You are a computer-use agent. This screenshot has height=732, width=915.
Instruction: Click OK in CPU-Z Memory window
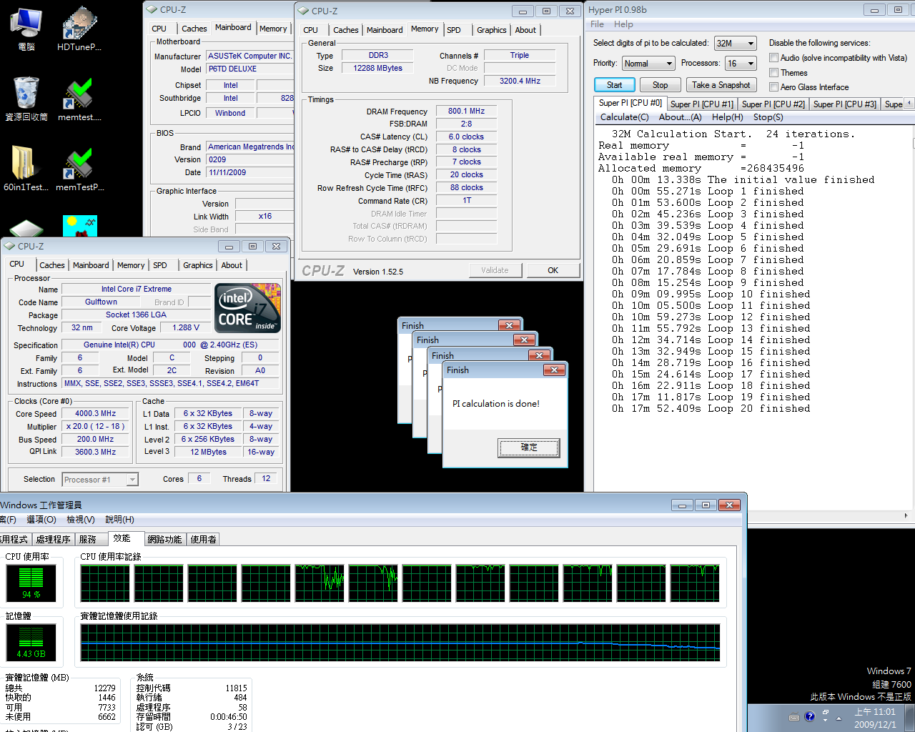553,270
